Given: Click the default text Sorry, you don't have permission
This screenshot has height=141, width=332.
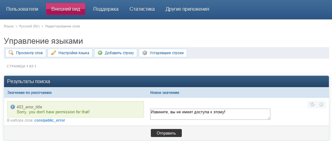Looking at the screenshot, I should pyautogui.click(x=53, y=112).
